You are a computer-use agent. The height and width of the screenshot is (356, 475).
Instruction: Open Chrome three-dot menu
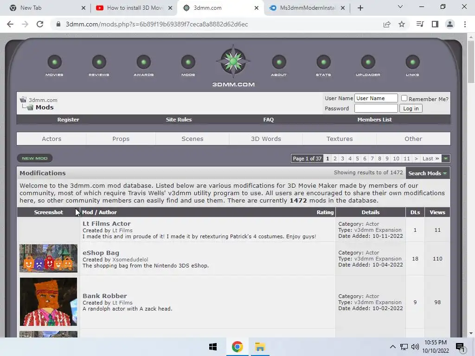[465, 24]
